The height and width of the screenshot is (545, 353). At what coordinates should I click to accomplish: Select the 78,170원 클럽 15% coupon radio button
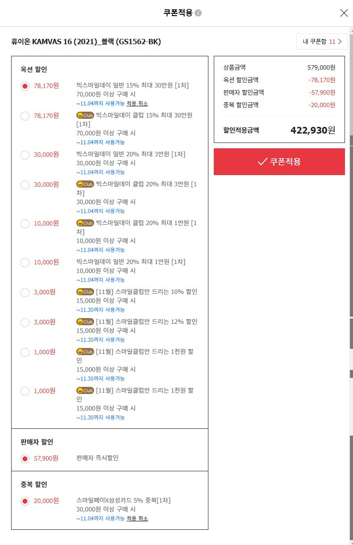(25, 116)
